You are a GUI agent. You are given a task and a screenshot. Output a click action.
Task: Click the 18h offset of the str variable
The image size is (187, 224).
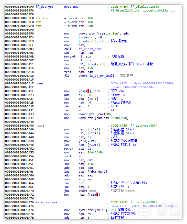click(90, 22)
